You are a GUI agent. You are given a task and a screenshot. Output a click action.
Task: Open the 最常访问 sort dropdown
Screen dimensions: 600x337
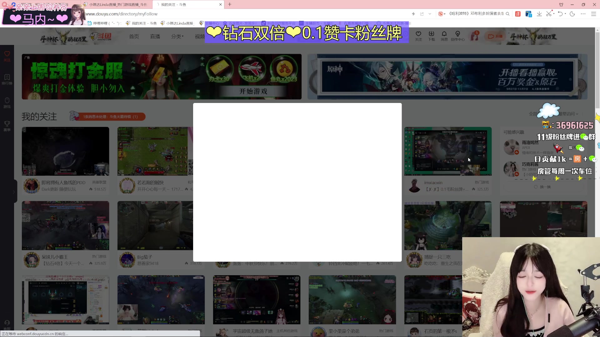pos(569,114)
